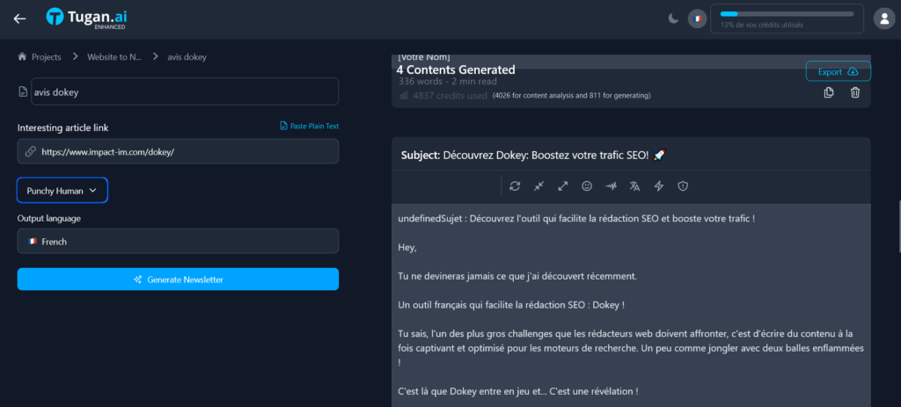
Task: Click the translate language icon in the toolbar
Action: click(x=634, y=186)
